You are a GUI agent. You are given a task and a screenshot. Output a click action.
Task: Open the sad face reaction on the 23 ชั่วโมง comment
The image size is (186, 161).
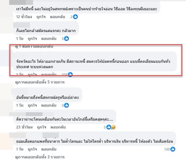pos(113,127)
